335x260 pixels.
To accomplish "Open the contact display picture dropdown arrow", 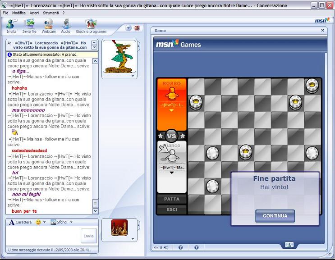I will click(133, 76).
